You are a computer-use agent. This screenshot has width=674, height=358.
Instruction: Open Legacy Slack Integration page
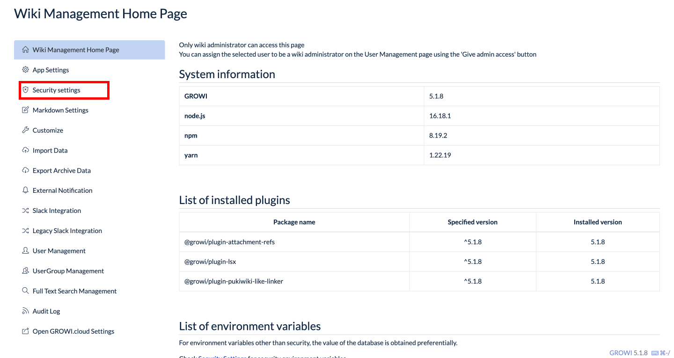click(x=67, y=231)
